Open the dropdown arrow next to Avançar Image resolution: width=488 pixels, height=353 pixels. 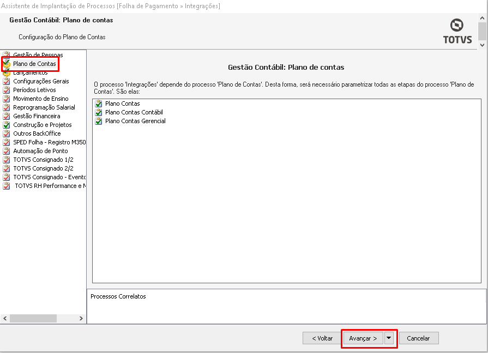click(389, 338)
